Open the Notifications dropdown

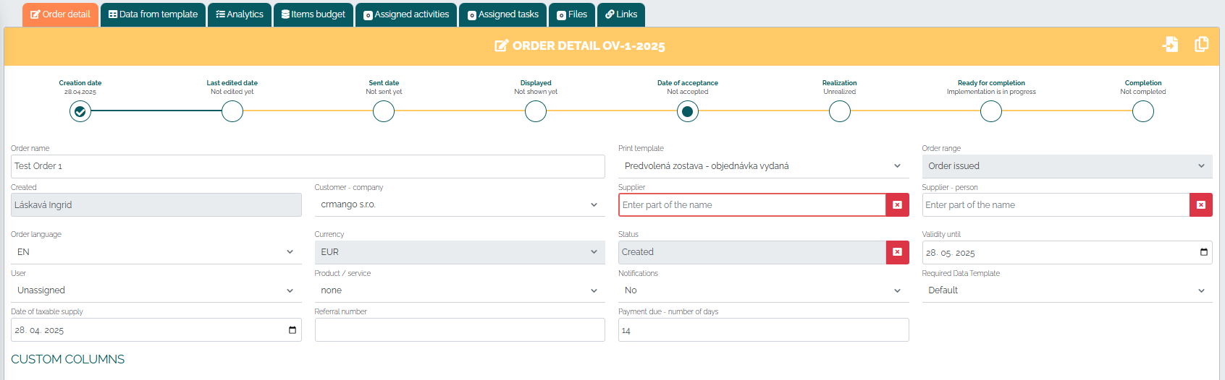click(x=764, y=290)
